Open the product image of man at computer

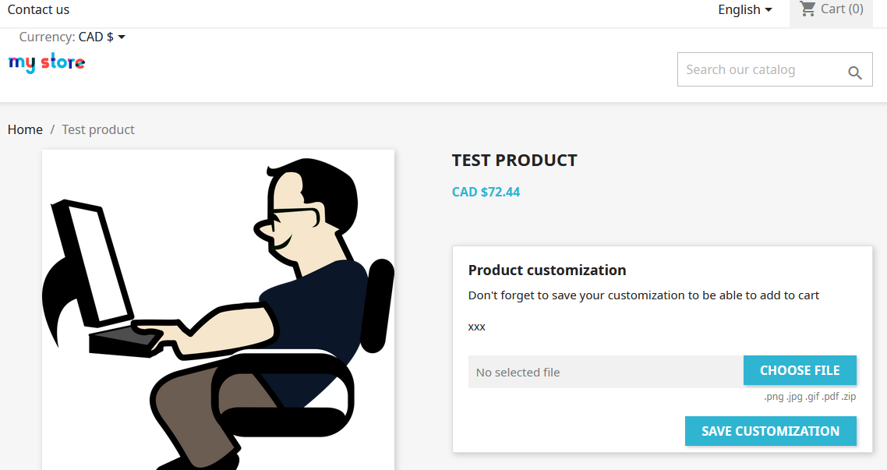tap(218, 309)
